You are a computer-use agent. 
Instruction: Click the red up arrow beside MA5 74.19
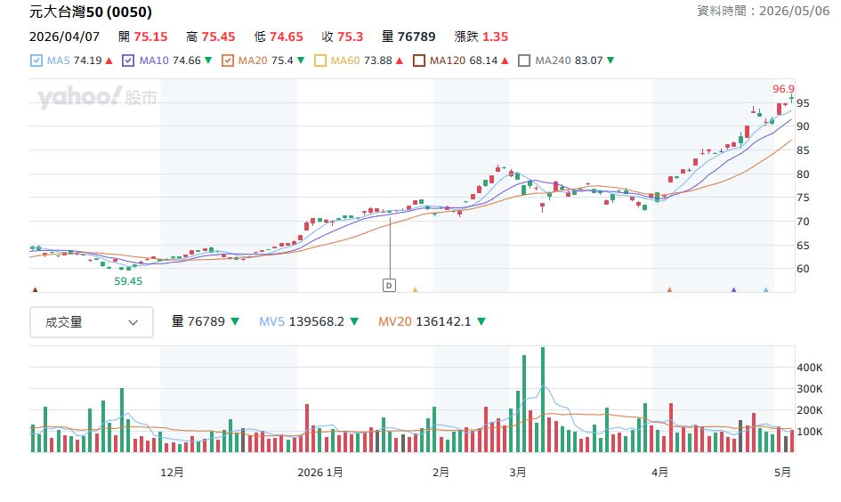[x=109, y=61]
